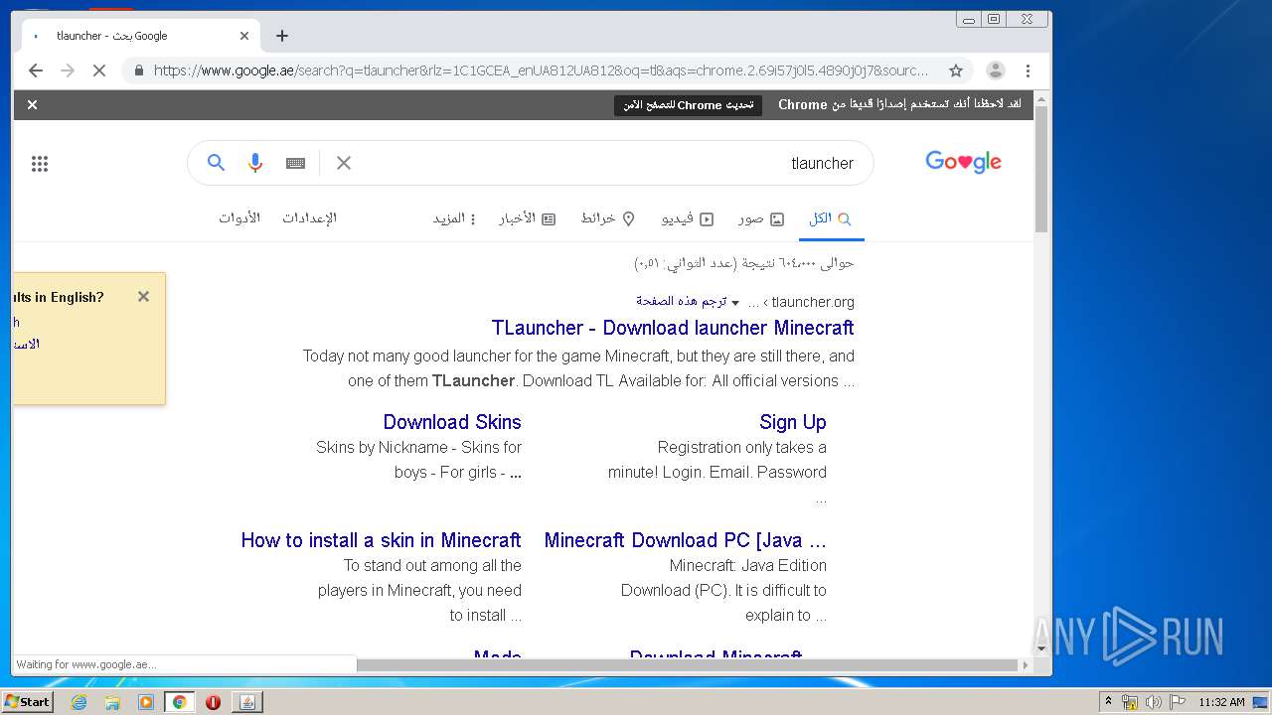Click the vertical scrollbar thumb
The width and height of the screenshot is (1272, 715).
click(1041, 169)
